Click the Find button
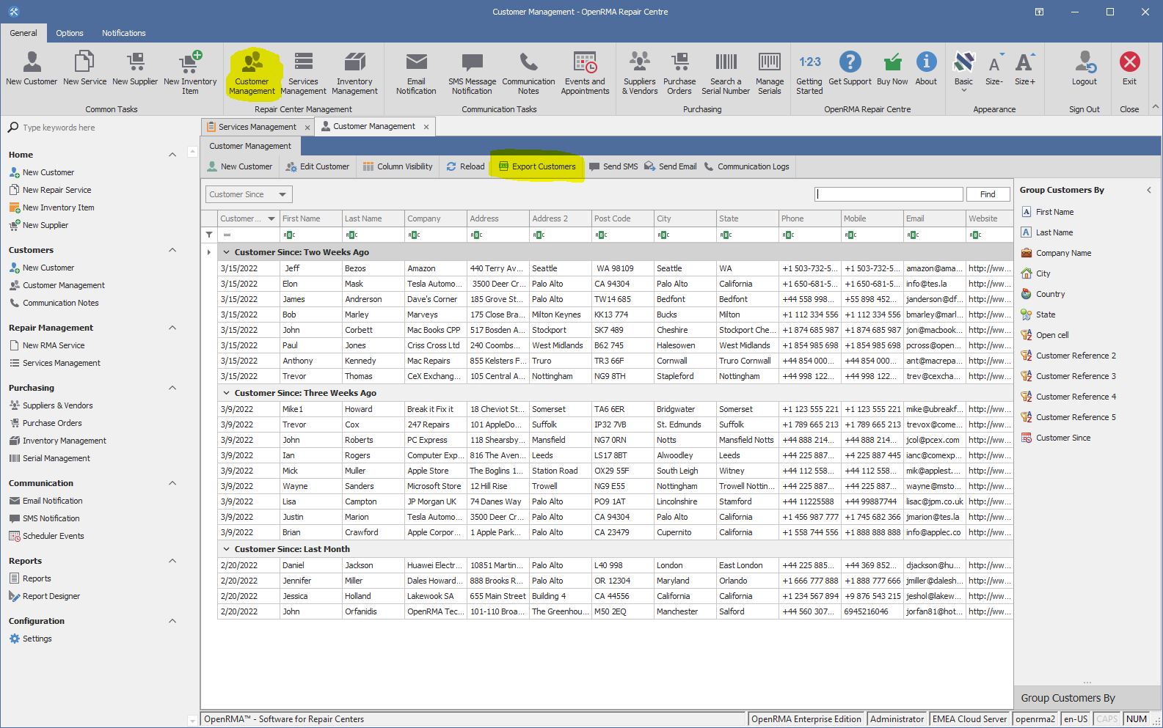 (x=988, y=194)
